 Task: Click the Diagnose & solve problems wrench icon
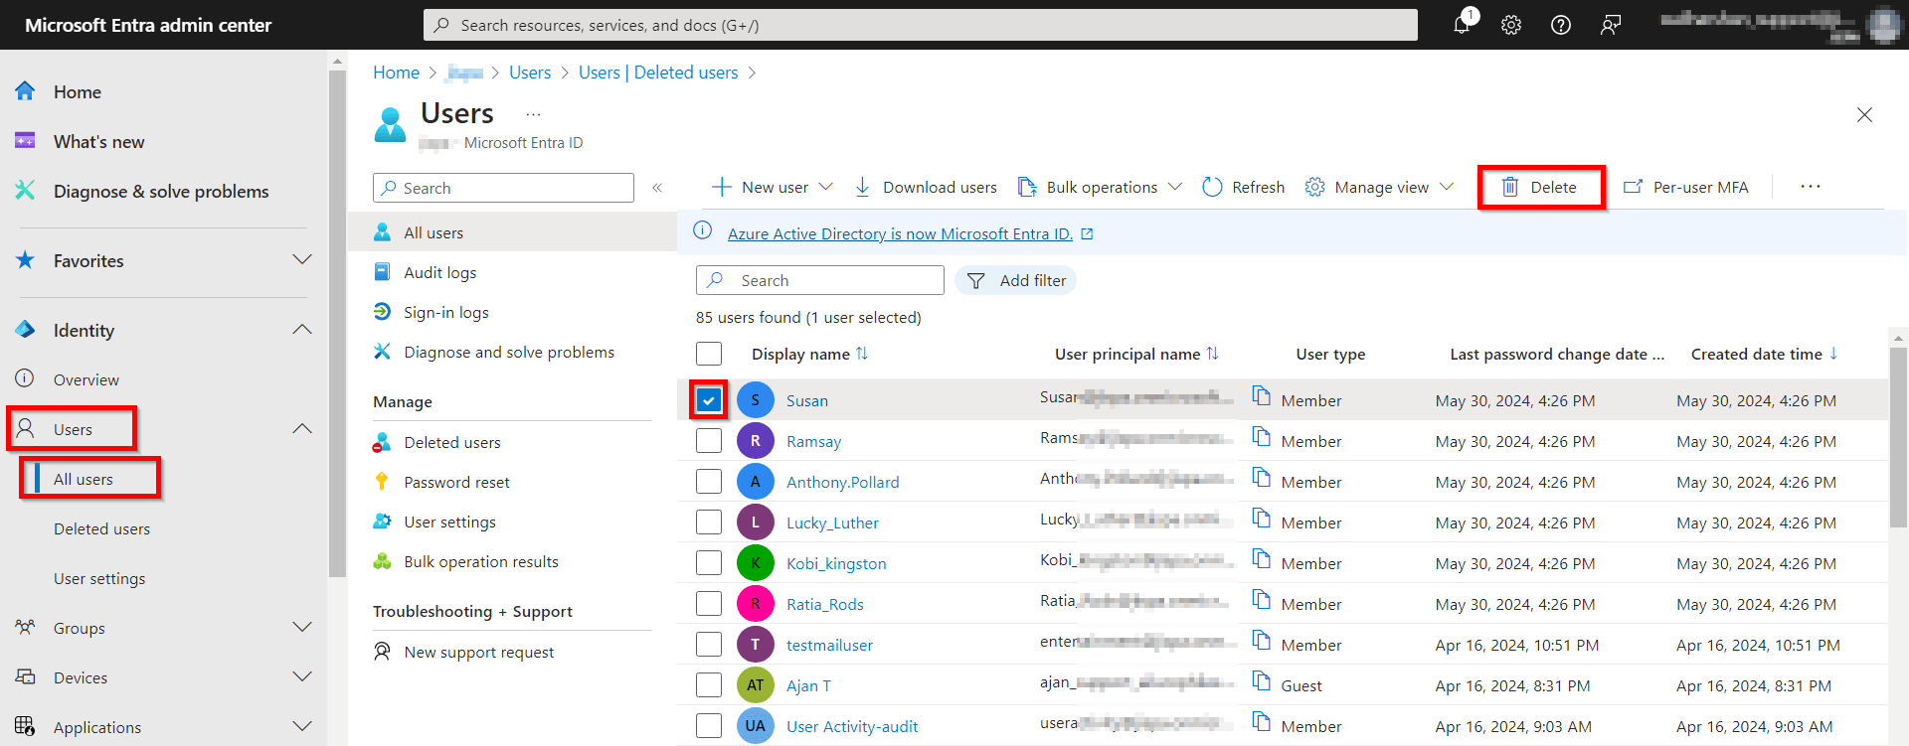26,191
